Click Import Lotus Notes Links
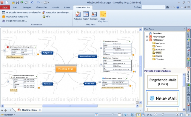This screenshot has width=191, height=117. [x=15, y=17]
